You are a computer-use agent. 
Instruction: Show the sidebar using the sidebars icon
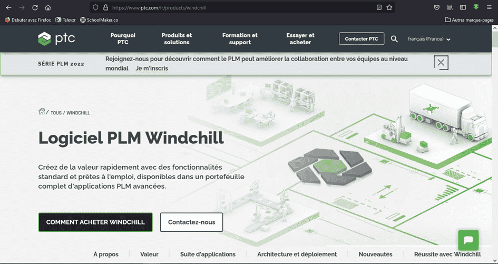click(463, 7)
